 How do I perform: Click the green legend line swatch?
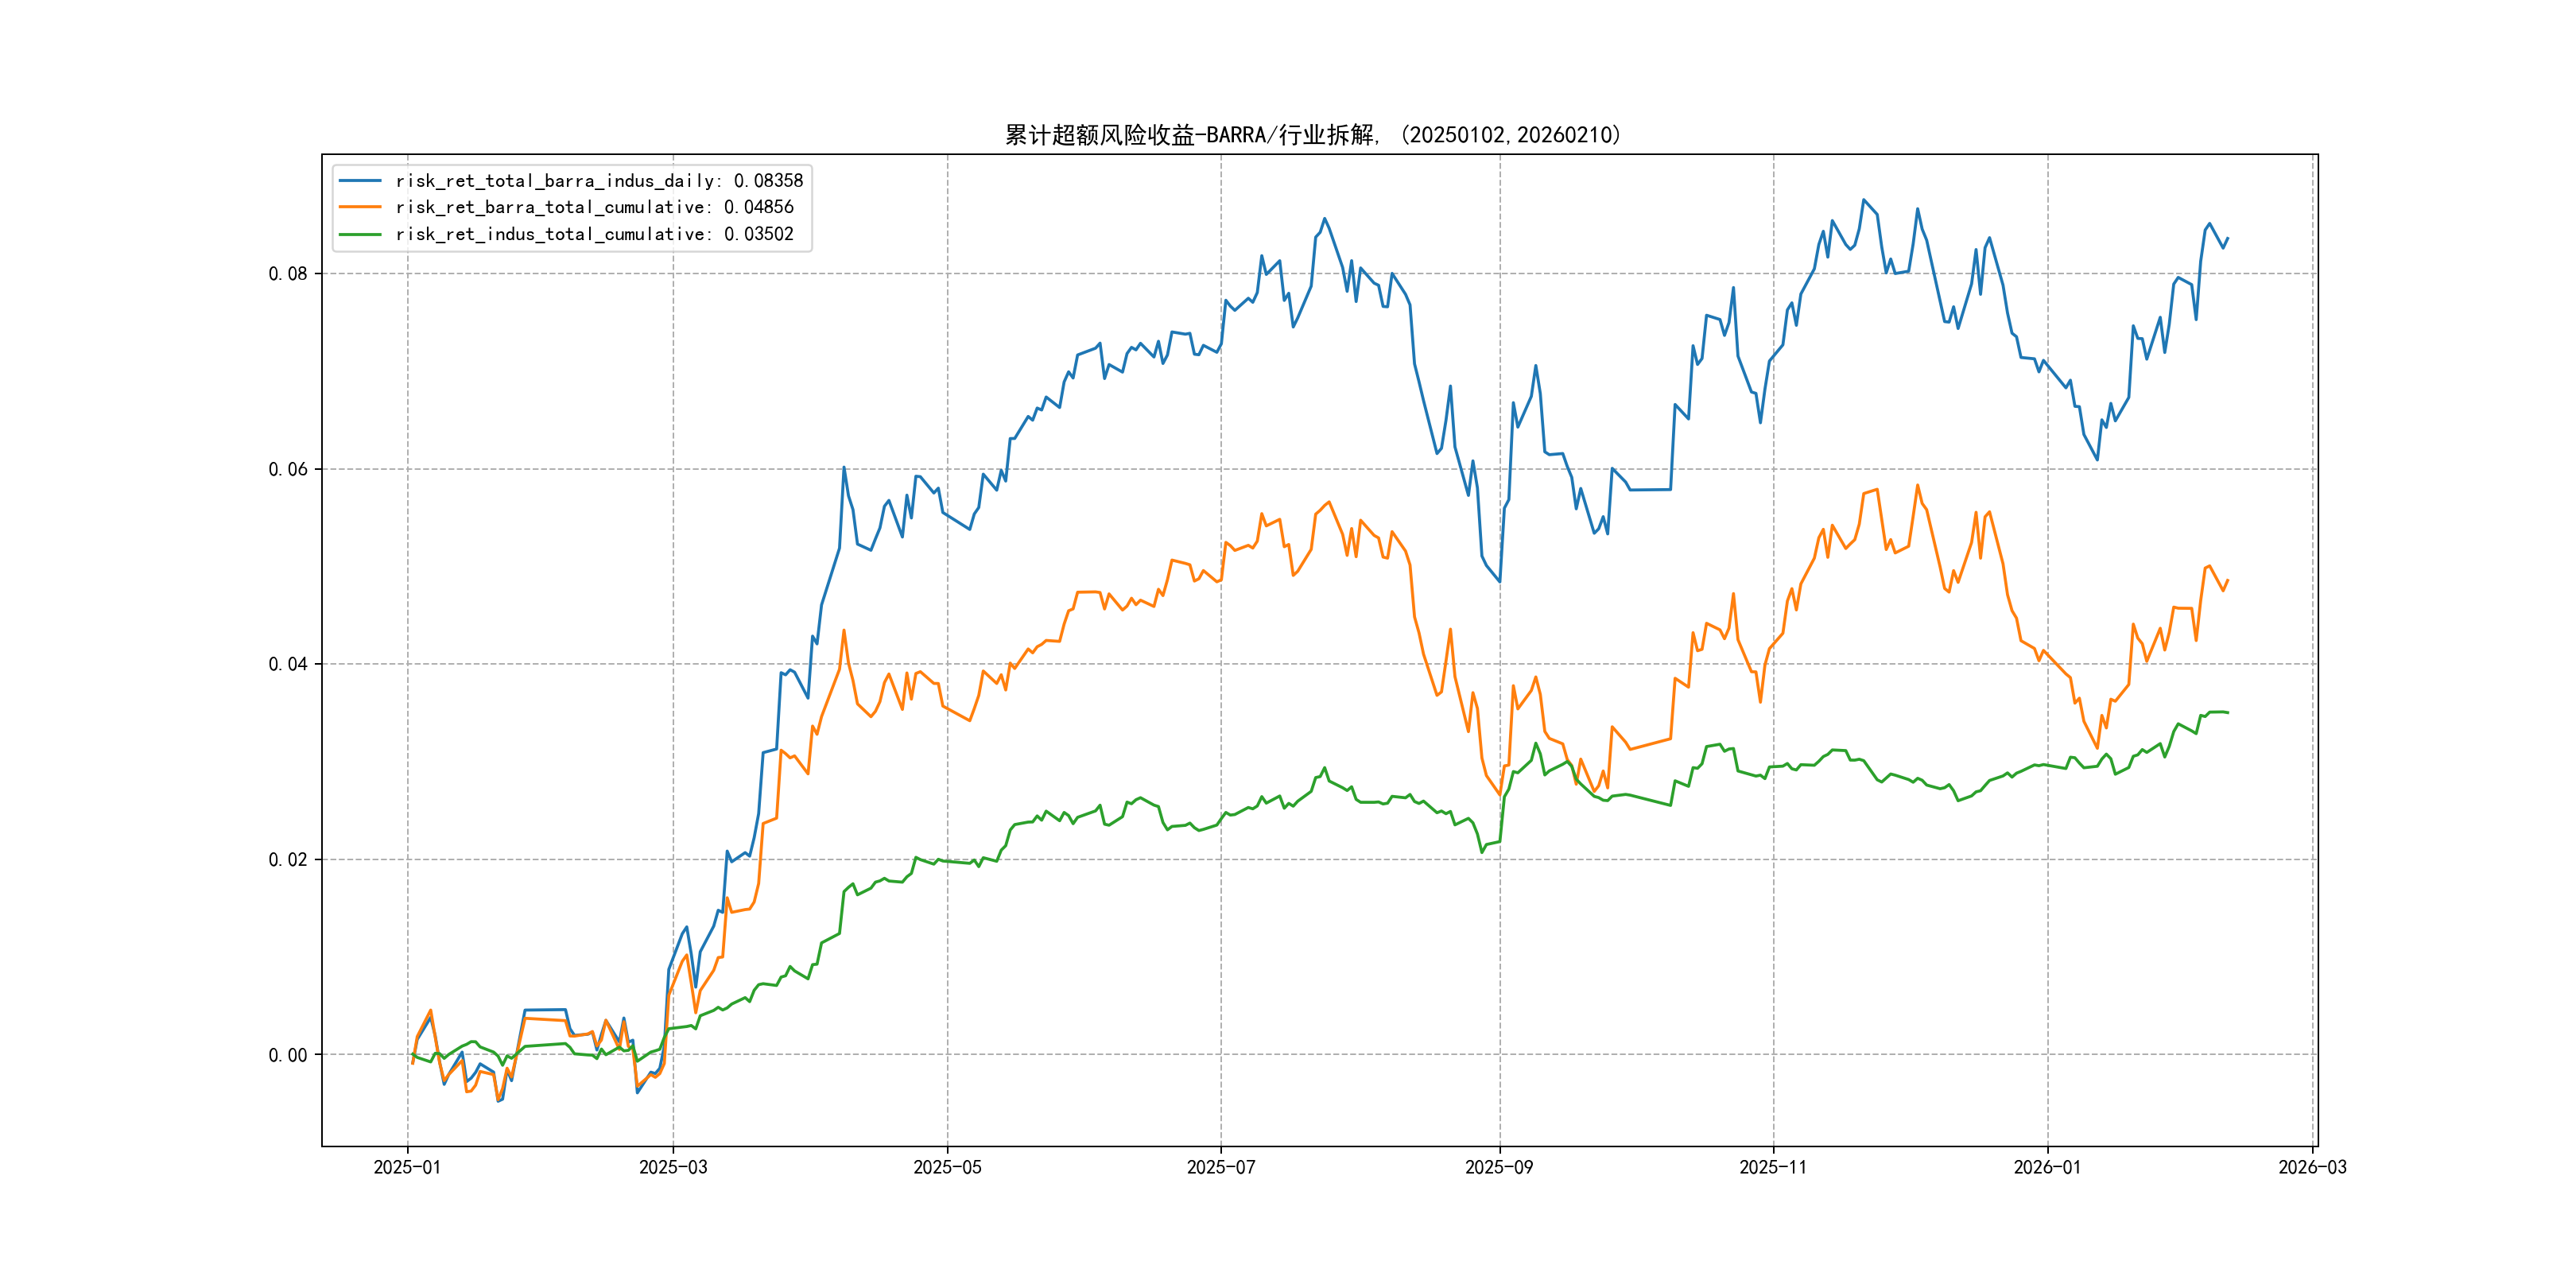[x=360, y=234]
